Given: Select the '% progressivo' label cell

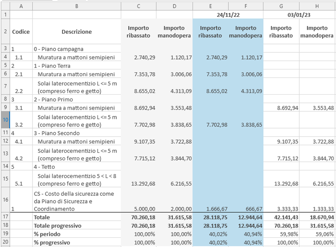Looking at the screenshot, I should [x=77, y=242].
